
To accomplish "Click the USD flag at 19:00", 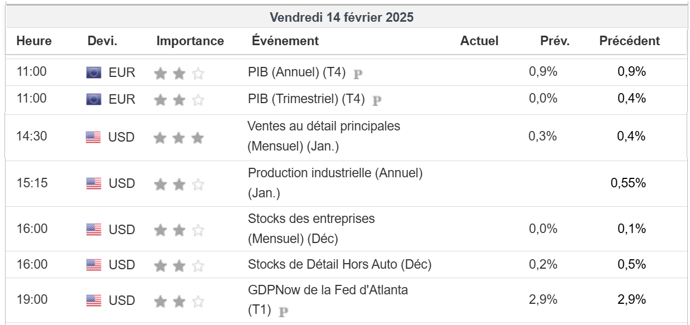I will coord(94,300).
